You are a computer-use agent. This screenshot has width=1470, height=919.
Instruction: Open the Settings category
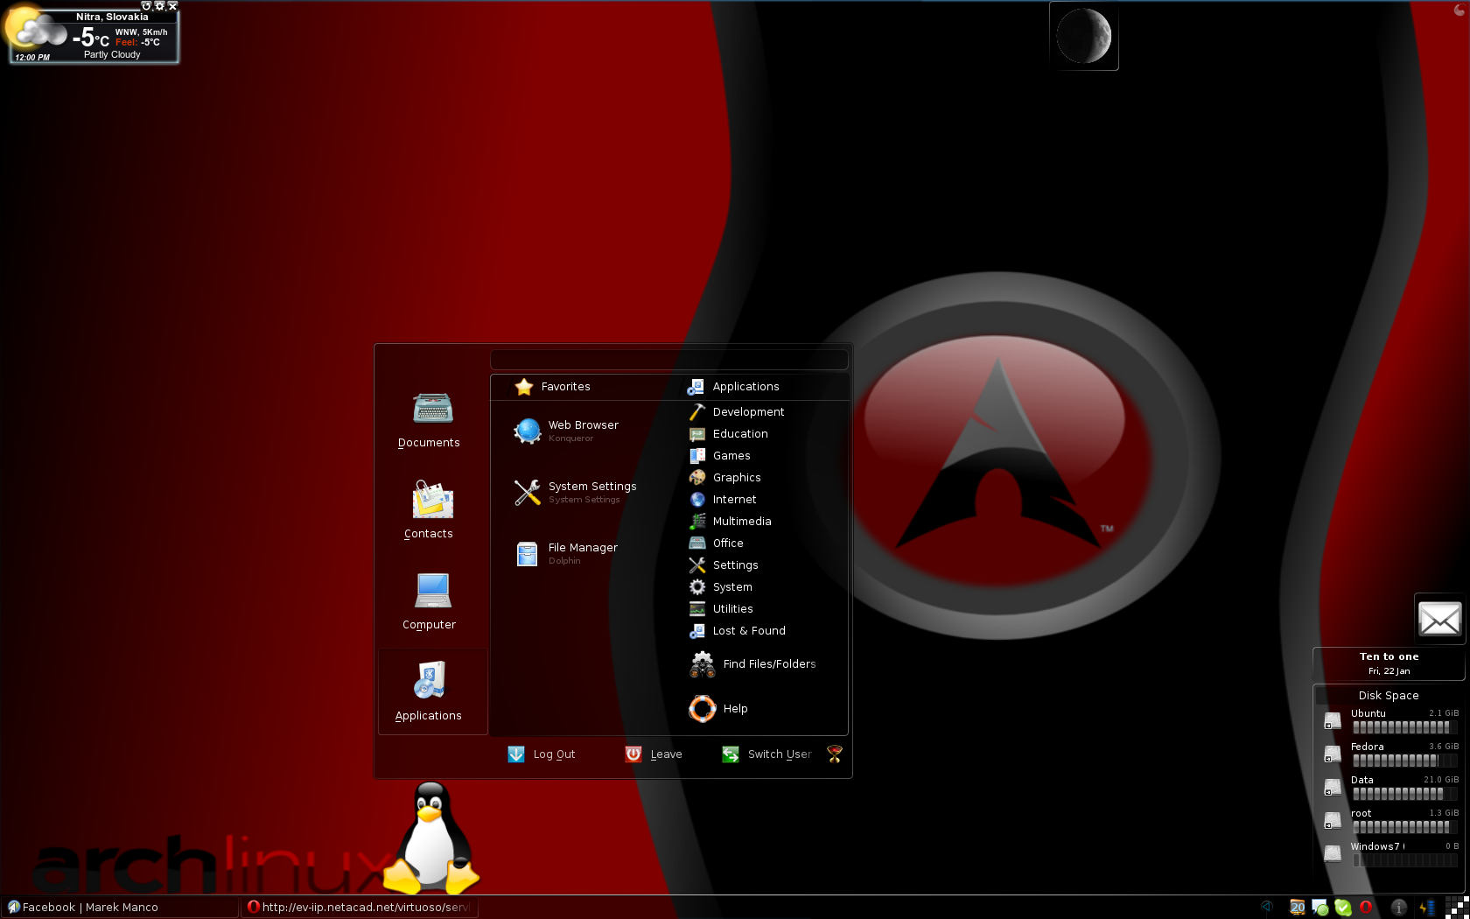pos(723,565)
